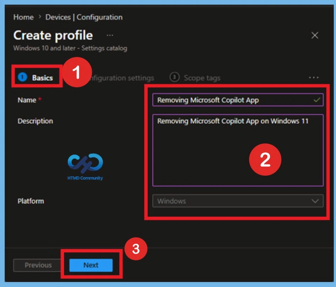Open the Platform dropdown

click(x=238, y=201)
